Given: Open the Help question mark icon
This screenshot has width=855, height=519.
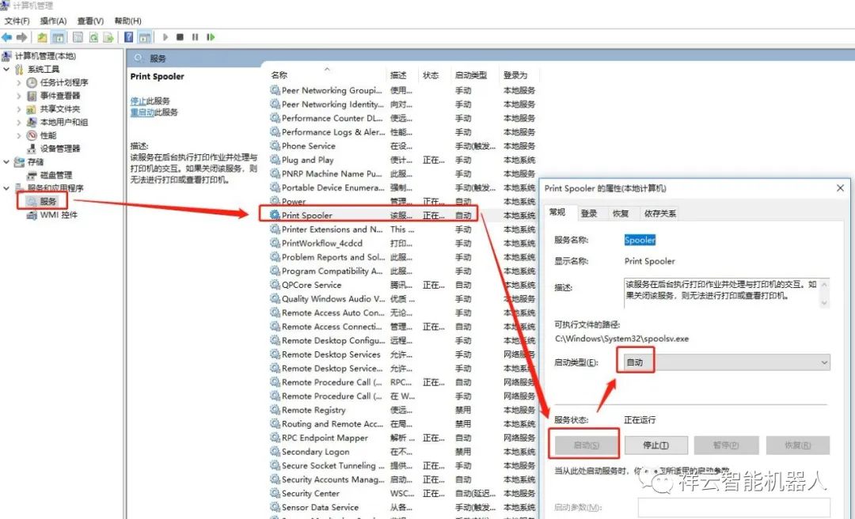Looking at the screenshot, I should [x=129, y=37].
